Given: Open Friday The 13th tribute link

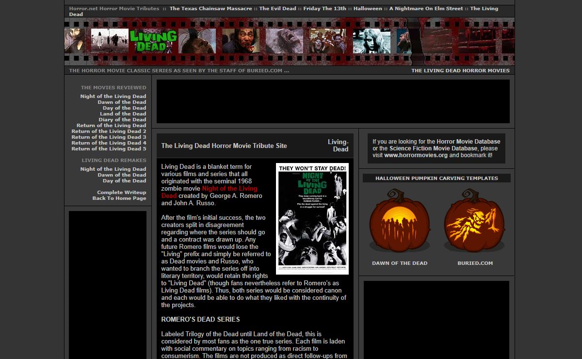Looking at the screenshot, I should [x=323, y=9].
